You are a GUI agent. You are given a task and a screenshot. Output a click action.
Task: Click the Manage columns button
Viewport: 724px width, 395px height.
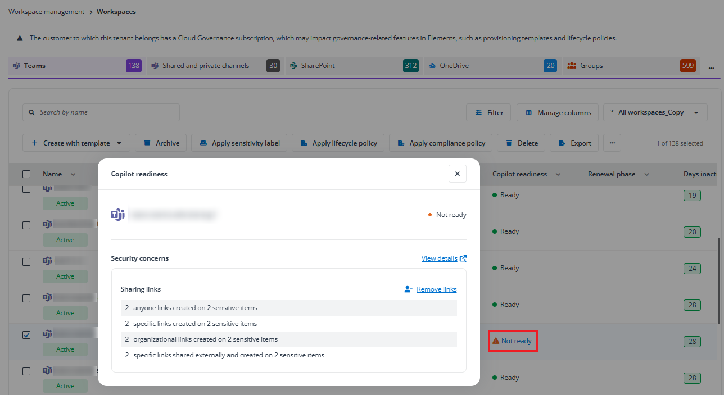pyautogui.click(x=558, y=112)
